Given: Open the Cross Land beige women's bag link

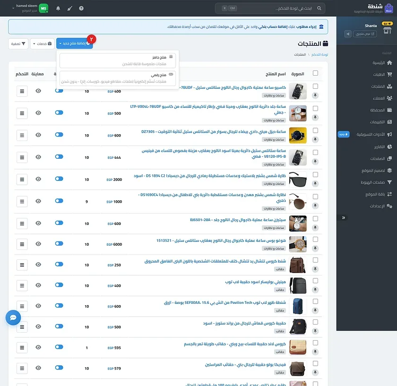Looking at the screenshot, I should tap(235, 344).
